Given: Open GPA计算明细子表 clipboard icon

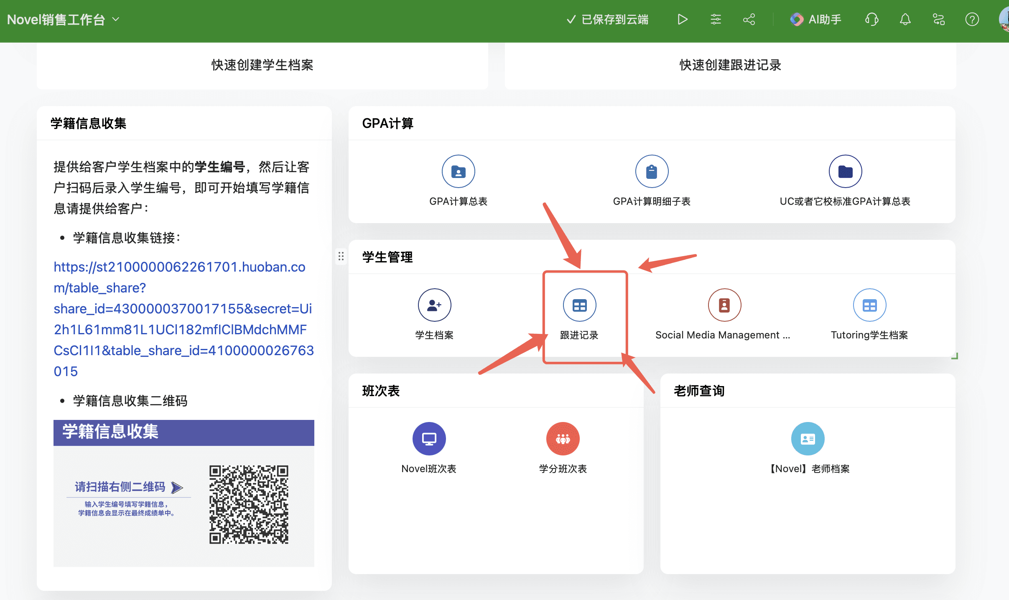Looking at the screenshot, I should (x=652, y=171).
